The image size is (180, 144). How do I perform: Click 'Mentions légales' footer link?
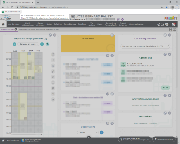point(13,140)
